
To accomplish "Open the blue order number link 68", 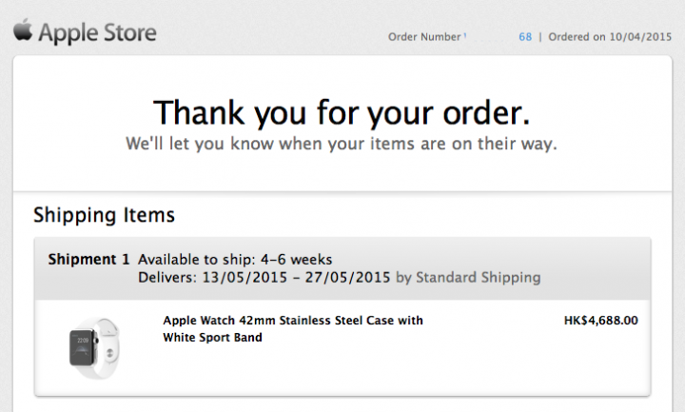I will (x=525, y=37).
